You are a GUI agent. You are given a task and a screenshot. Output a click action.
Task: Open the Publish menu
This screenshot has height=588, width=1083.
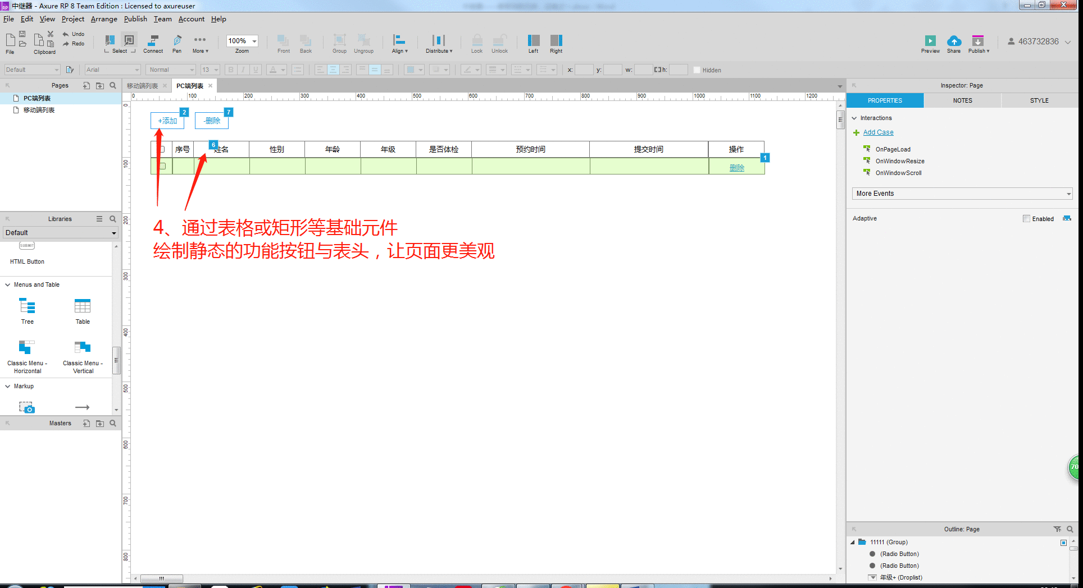135,19
